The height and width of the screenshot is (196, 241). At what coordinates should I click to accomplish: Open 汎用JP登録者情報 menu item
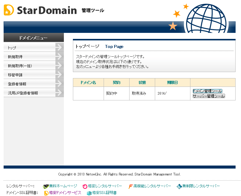click(x=23, y=93)
